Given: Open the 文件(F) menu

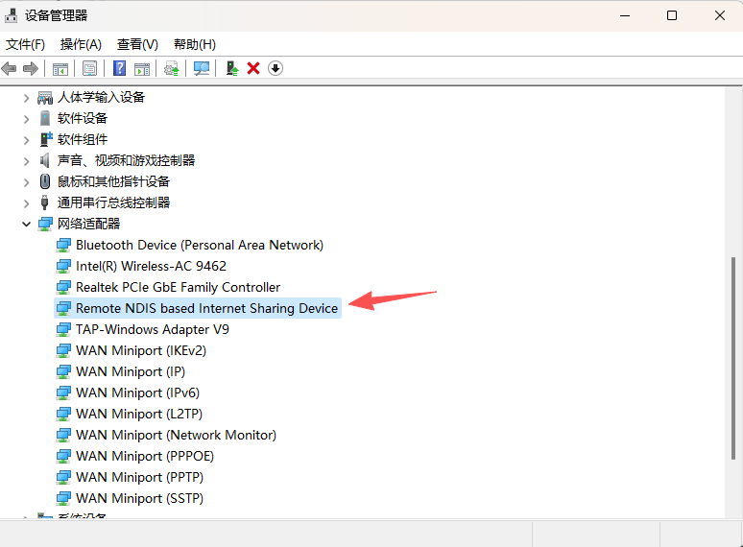Looking at the screenshot, I should coord(25,44).
